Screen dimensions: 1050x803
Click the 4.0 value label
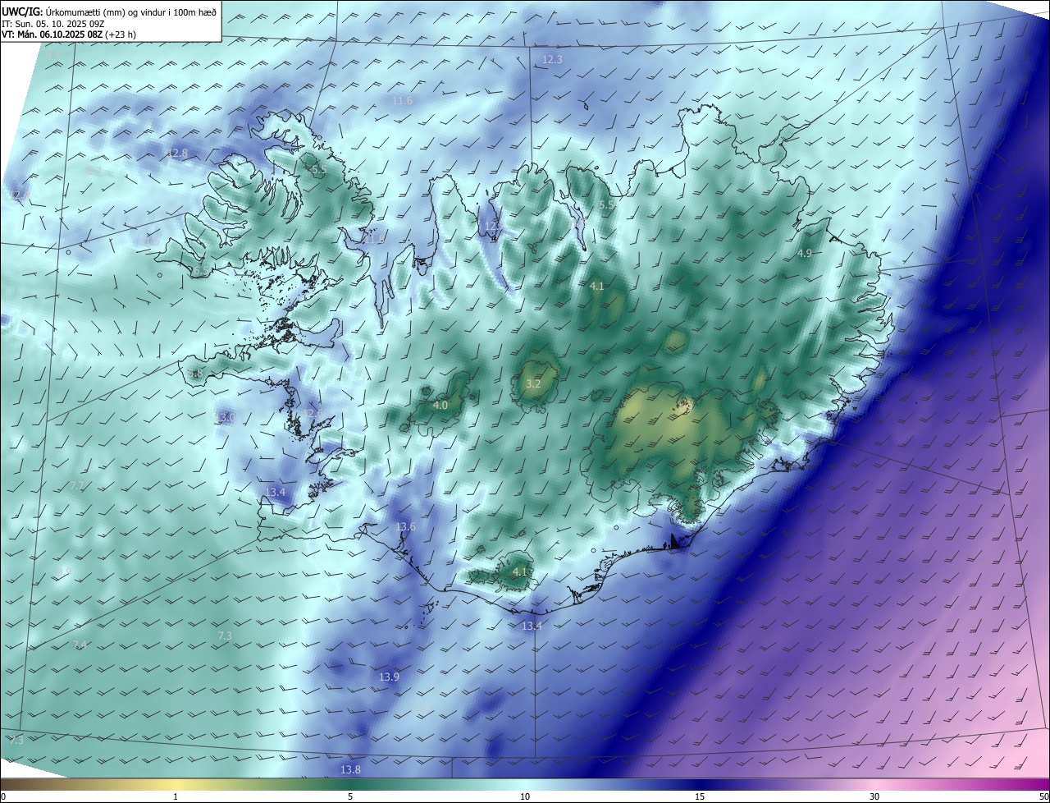441,406
